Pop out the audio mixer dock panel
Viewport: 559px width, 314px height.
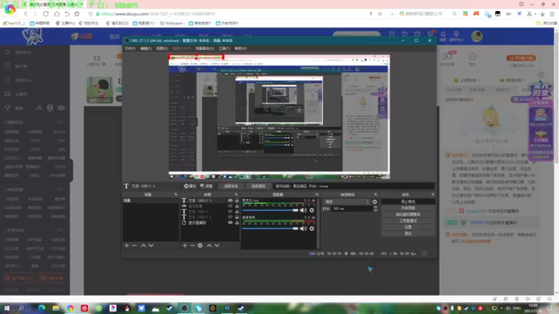pos(317,195)
